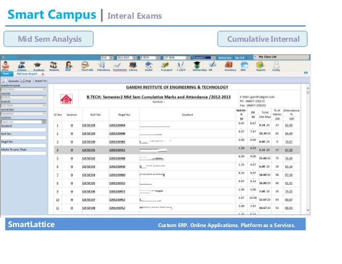Click roll number 12CSE138
The width and height of the screenshot is (342, 264).
click(x=88, y=208)
